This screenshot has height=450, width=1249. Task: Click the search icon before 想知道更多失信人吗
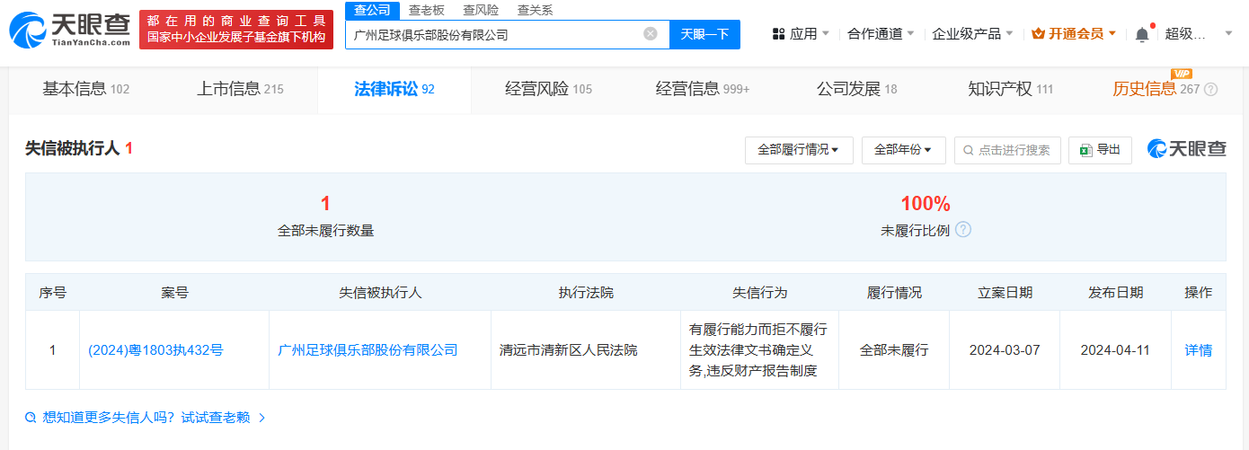(31, 418)
